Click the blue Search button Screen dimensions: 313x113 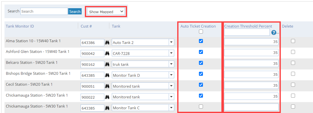(75, 11)
